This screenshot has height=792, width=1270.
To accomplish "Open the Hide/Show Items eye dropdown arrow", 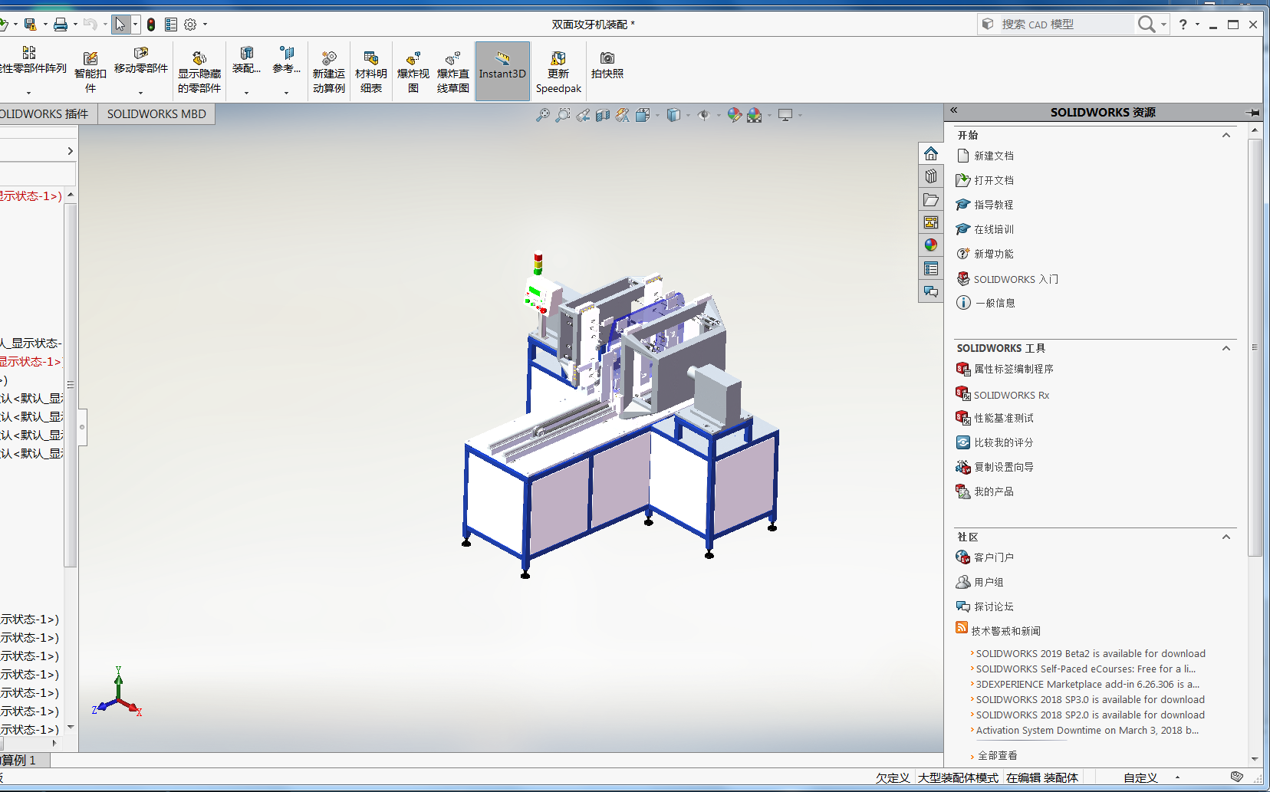I will 719,116.
